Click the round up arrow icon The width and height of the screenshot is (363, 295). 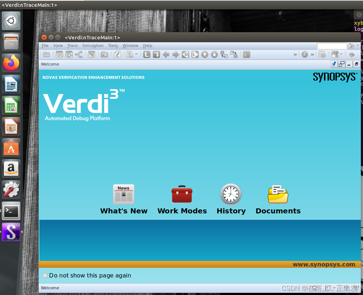pos(205,55)
